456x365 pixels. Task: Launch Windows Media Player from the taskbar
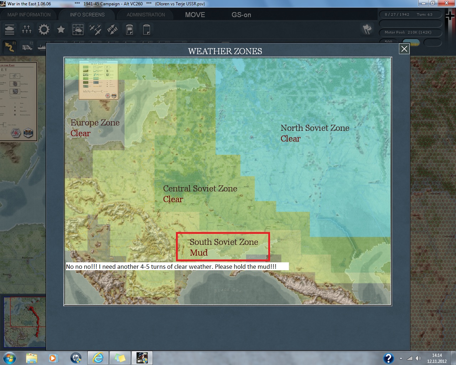[53, 358]
